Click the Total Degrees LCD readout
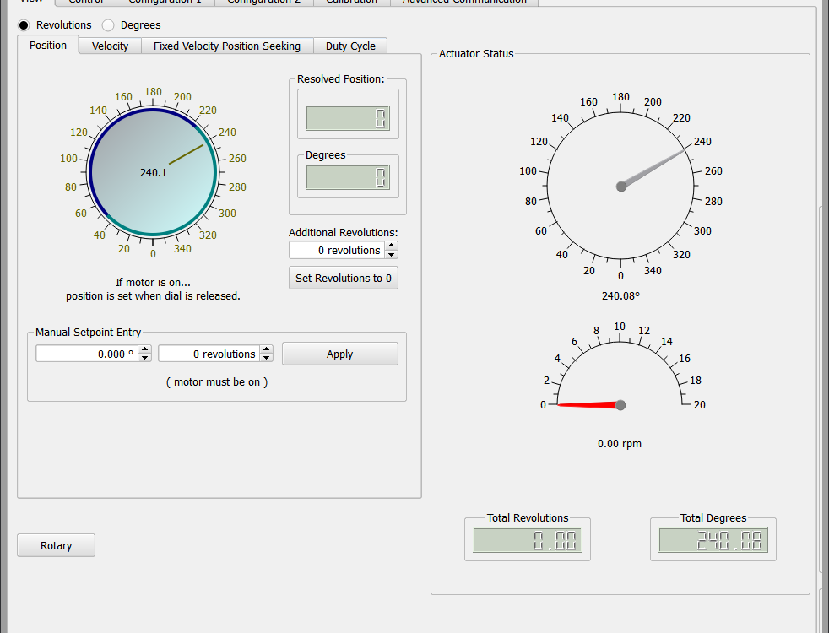Screen dimensions: 829x633 [713, 540]
